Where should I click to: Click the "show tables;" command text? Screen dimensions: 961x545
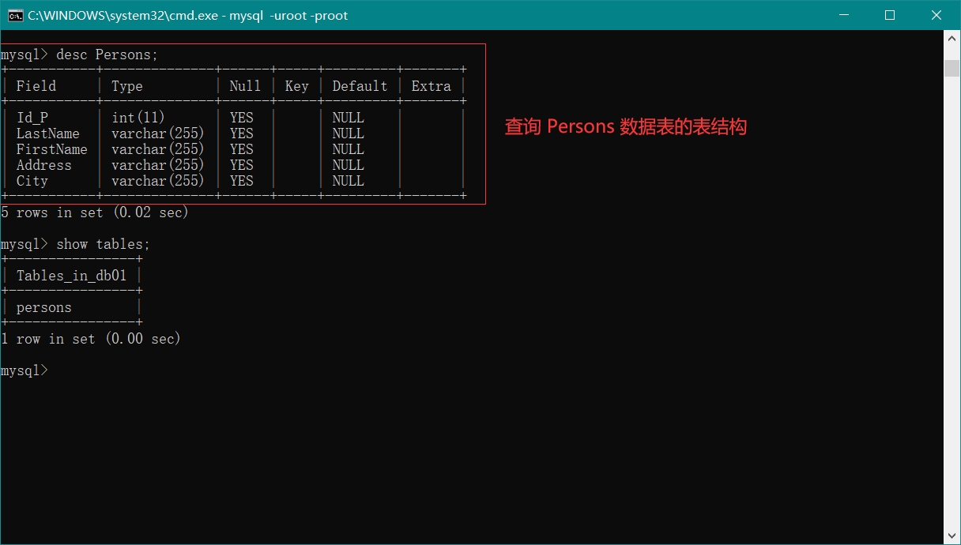coord(103,244)
